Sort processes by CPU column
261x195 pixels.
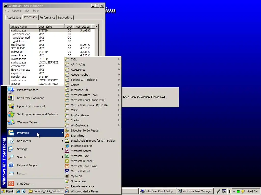pyautogui.click(x=69, y=26)
